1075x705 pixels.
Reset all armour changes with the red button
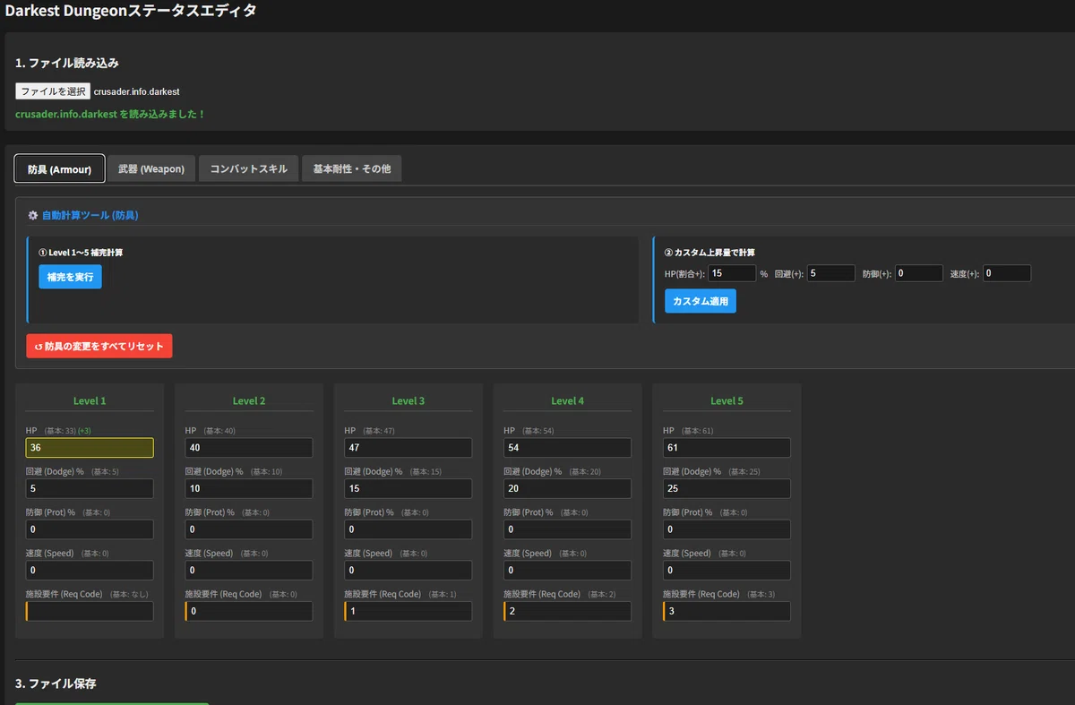99,346
